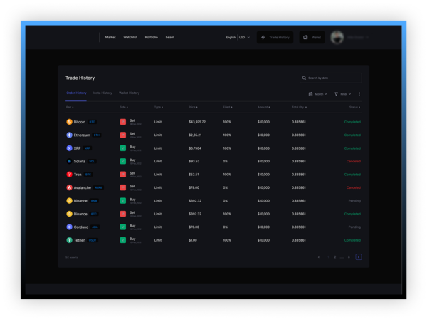Click the Cardano coin icon
427x320 pixels.
coord(69,227)
